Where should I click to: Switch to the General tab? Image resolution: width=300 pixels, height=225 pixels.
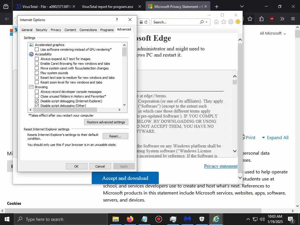(x=27, y=30)
